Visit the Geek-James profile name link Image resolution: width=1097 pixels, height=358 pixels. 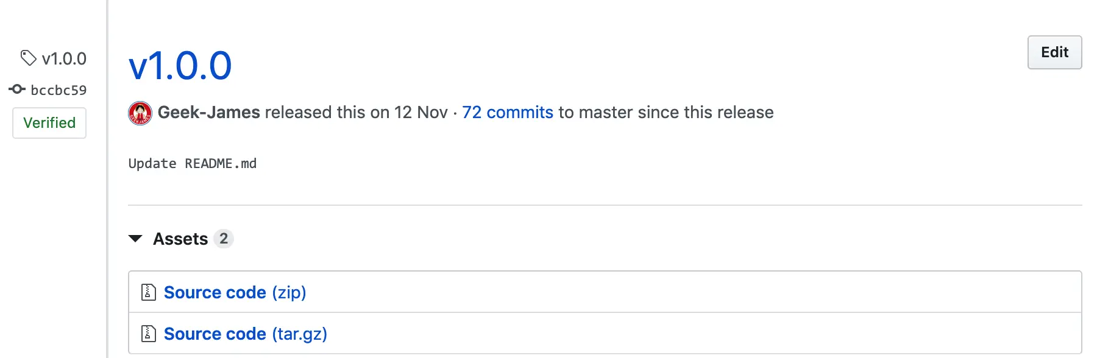coord(209,113)
